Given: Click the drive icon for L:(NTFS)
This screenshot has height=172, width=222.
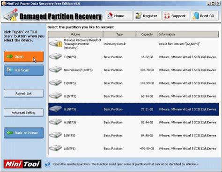Looking at the screenshot, I should coord(56,148).
